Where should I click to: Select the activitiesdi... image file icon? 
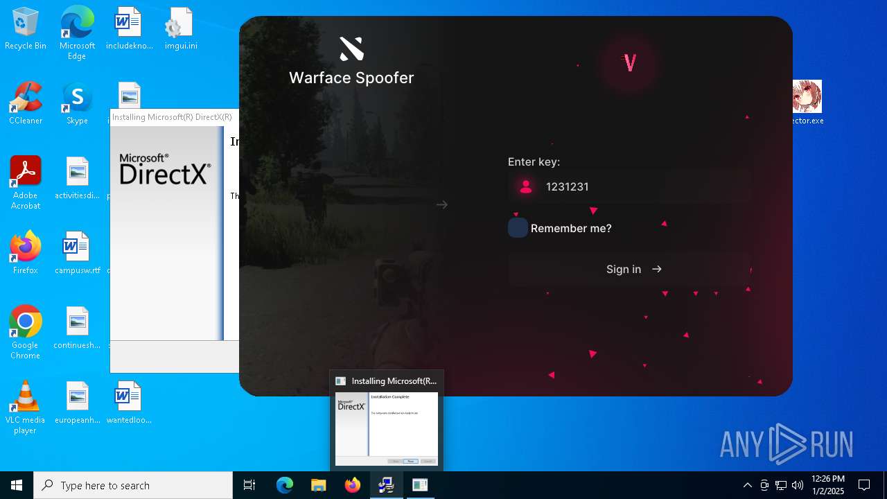click(x=77, y=179)
